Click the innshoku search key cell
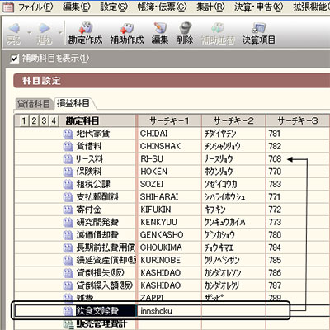 coord(169,311)
